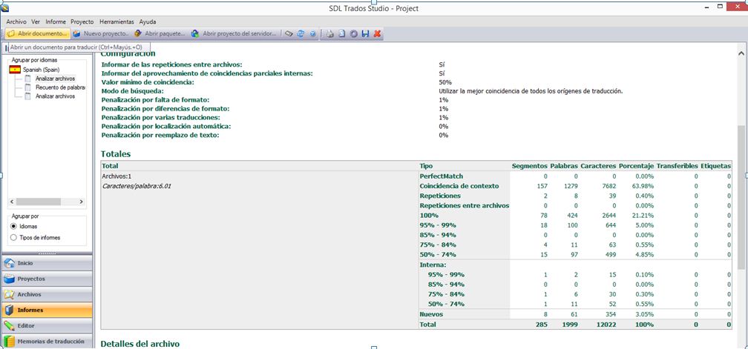The image size is (748, 349).
Task: Select Analizar archivos report below Recuento de palabras
Action: [55, 96]
